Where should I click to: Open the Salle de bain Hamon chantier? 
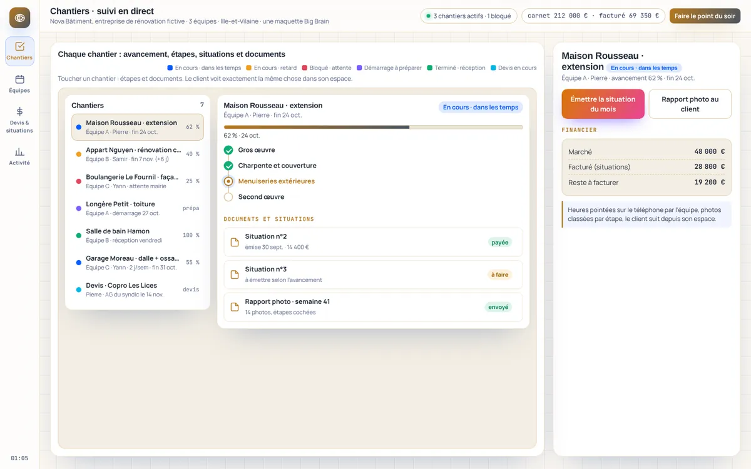pos(138,236)
